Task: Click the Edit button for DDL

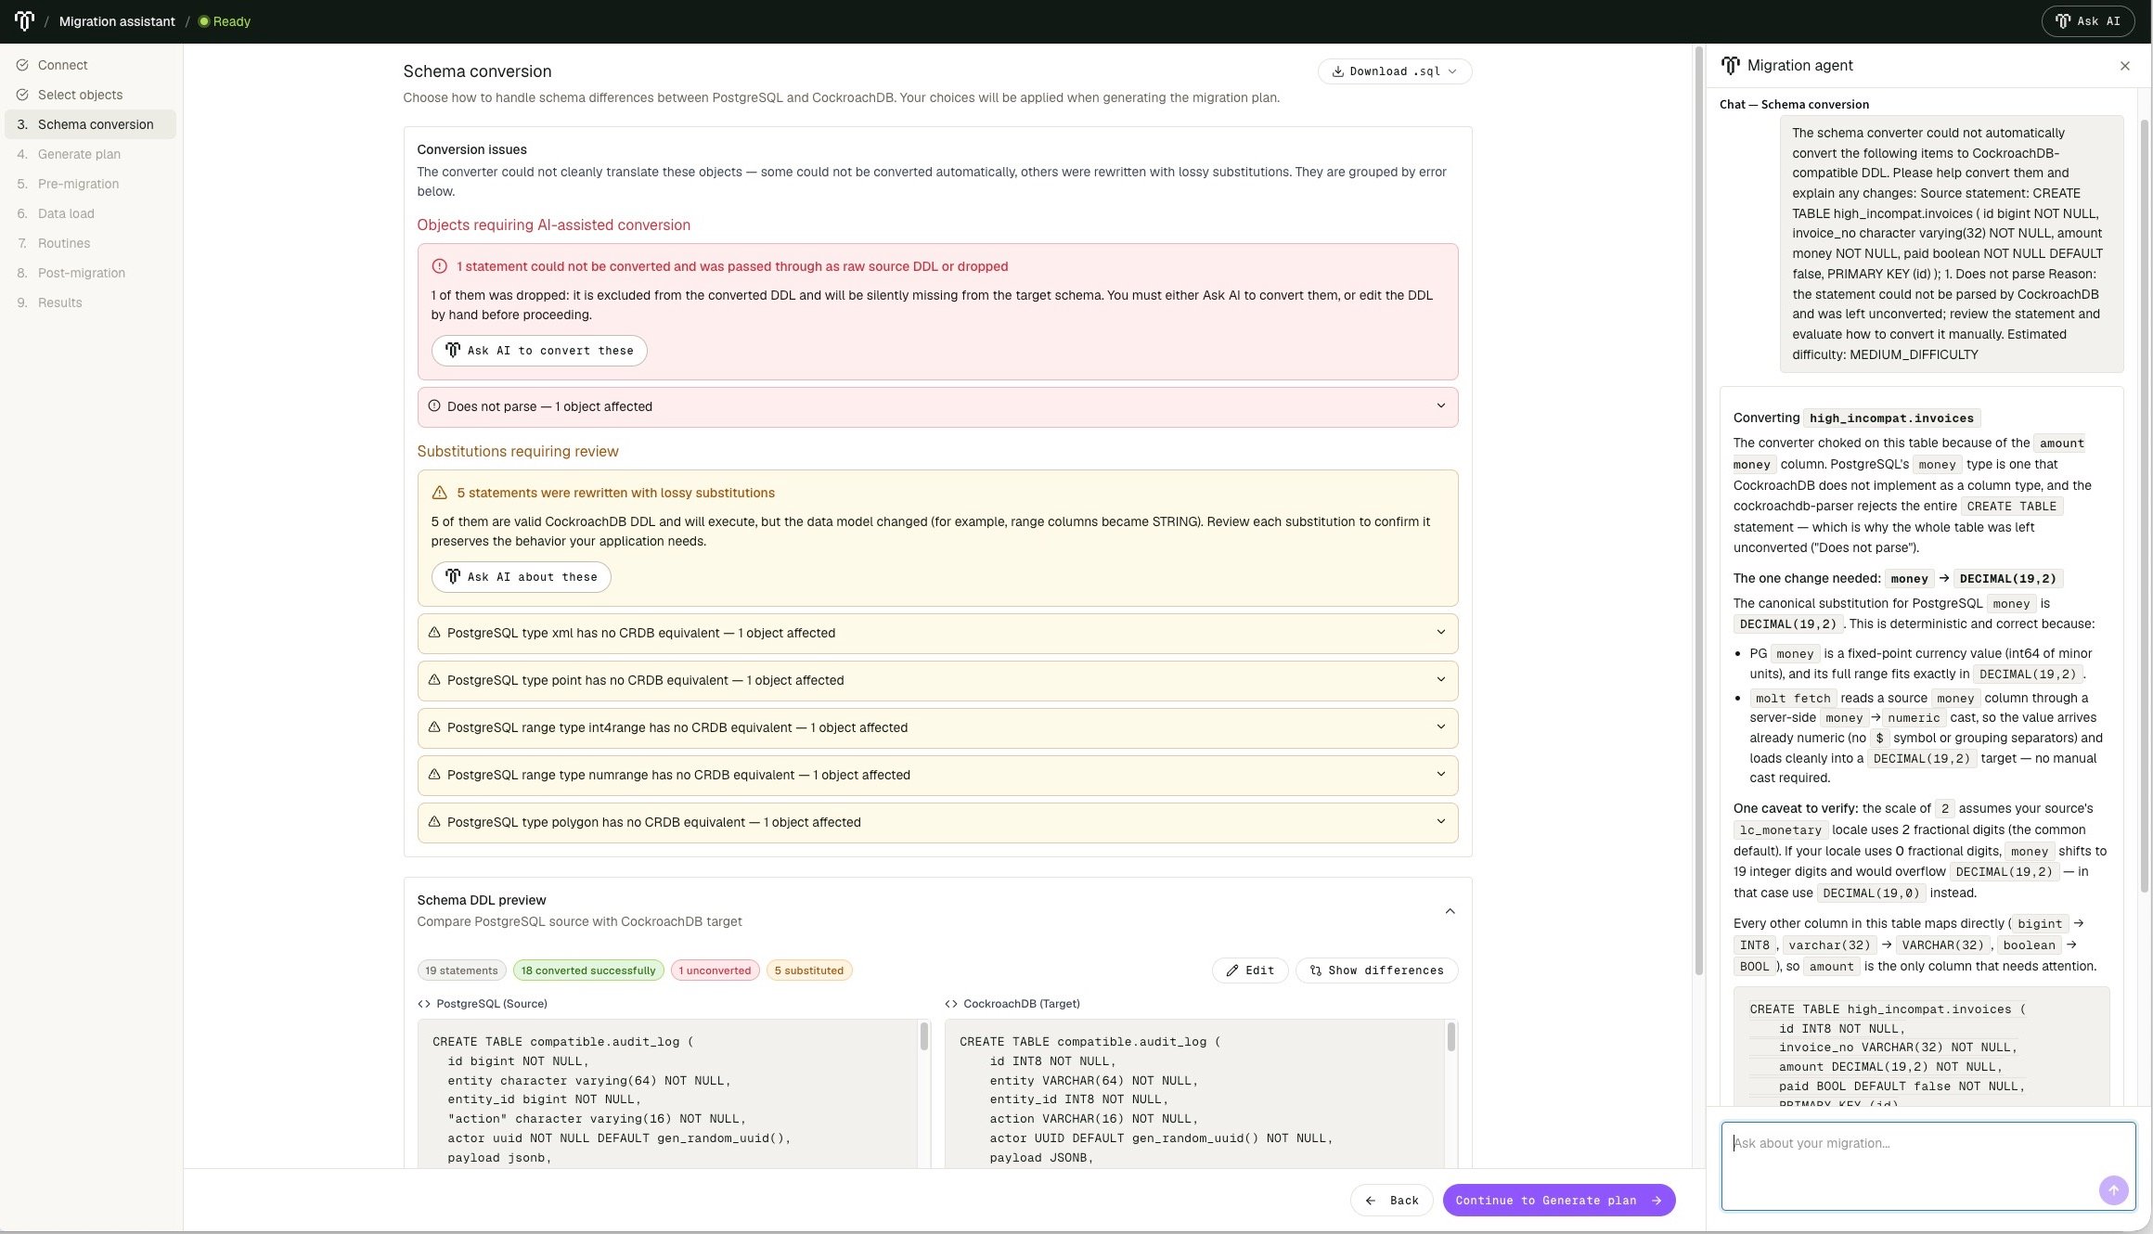Action: (1250, 970)
